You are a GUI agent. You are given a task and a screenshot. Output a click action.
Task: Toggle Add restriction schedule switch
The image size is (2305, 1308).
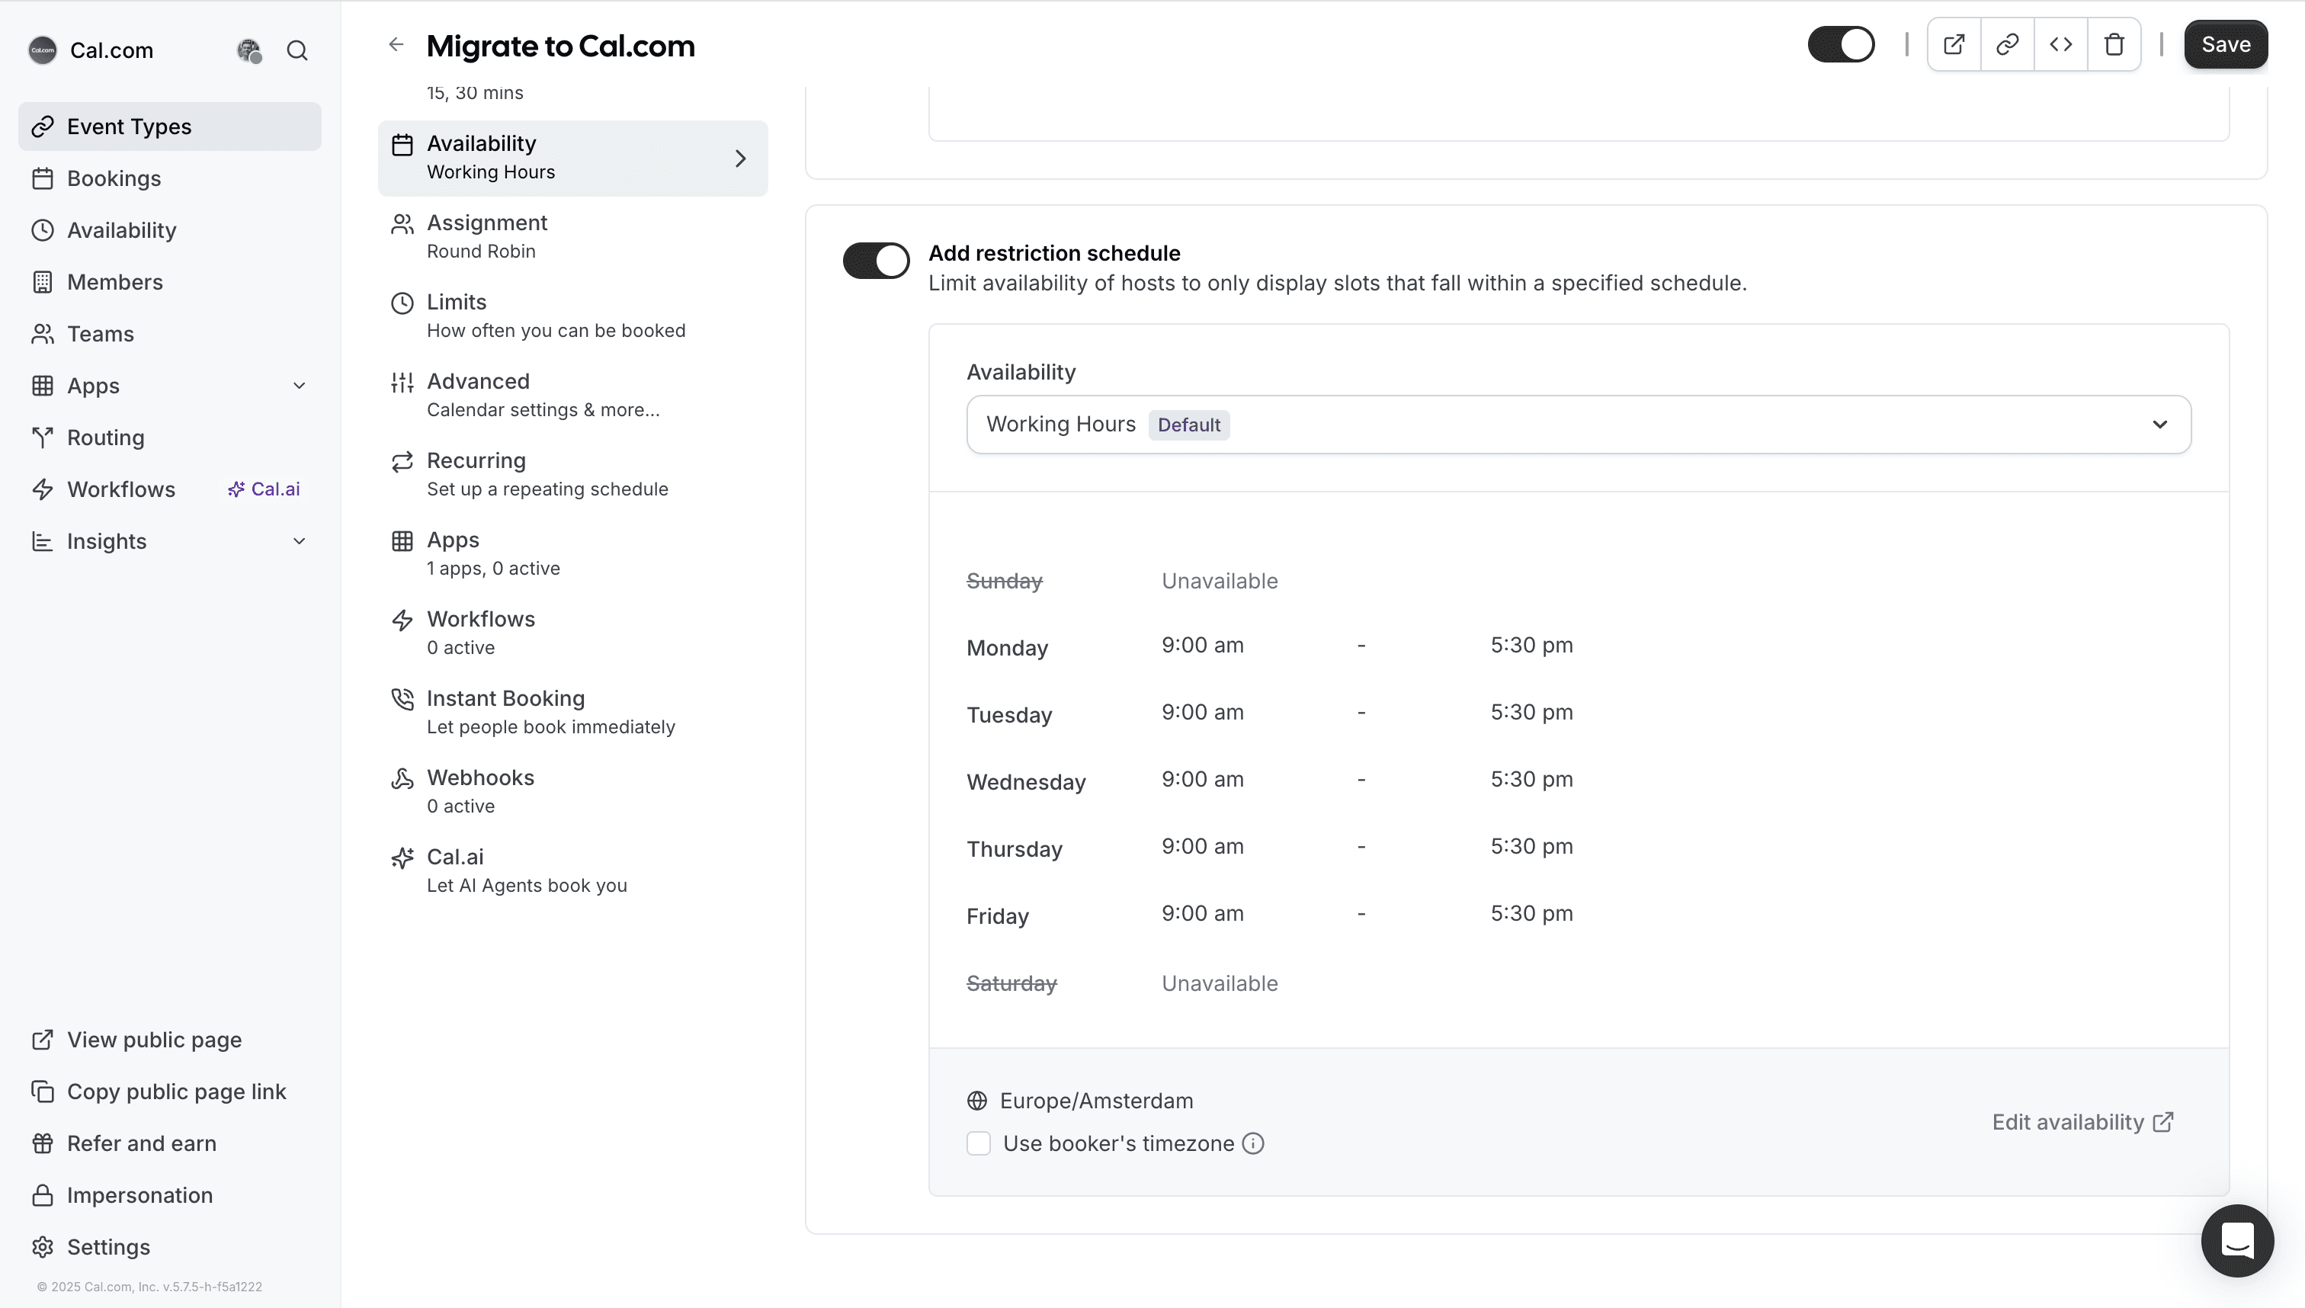(x=876, y=261)
